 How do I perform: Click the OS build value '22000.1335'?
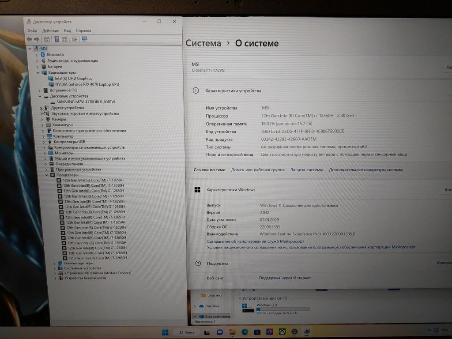[x=270, y=227]
